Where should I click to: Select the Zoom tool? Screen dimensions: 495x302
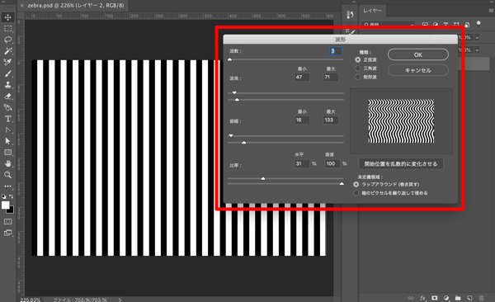point(8,175)
